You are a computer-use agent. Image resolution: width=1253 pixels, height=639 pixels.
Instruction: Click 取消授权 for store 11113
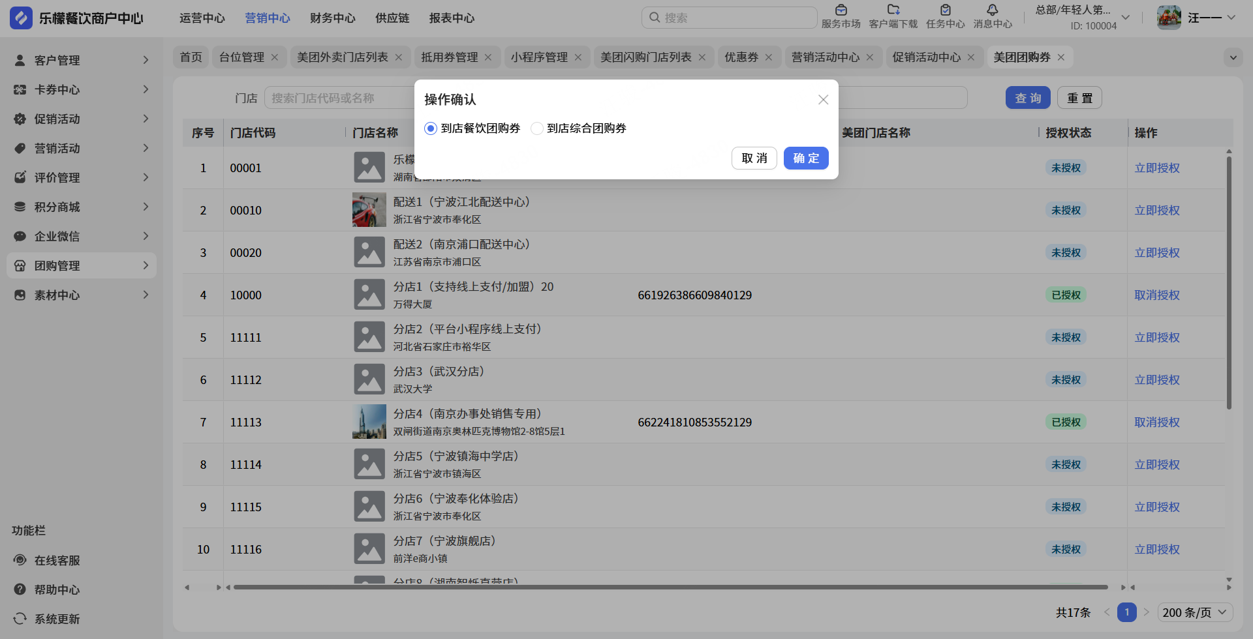[1157, 423]
